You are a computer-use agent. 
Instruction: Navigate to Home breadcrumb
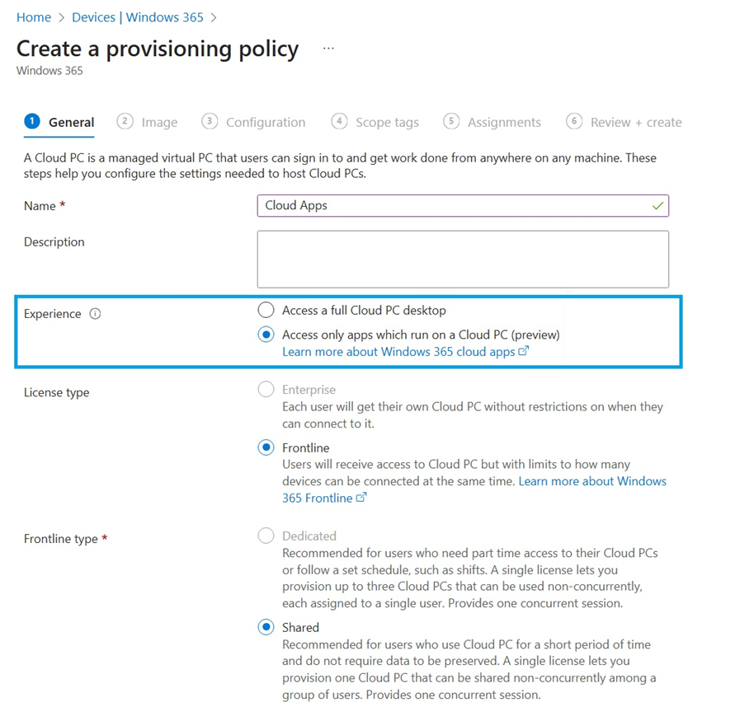point(34,17)
